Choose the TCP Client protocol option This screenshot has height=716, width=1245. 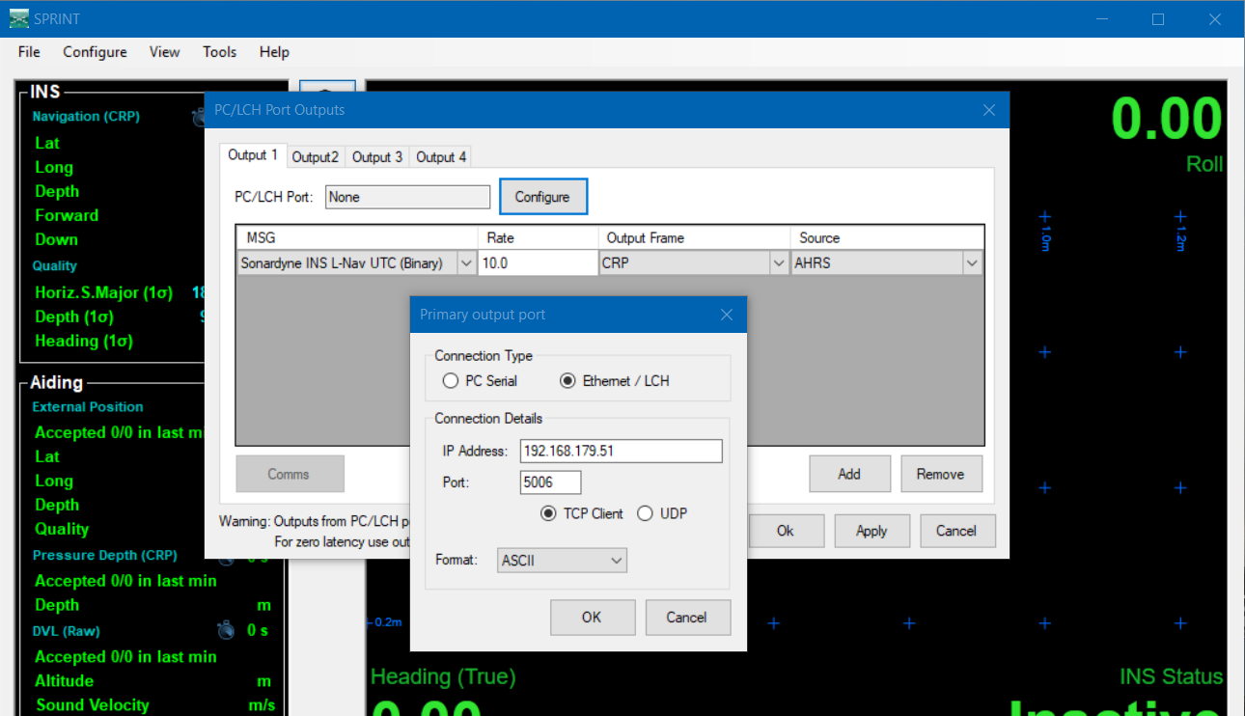(x=549, y=513)
